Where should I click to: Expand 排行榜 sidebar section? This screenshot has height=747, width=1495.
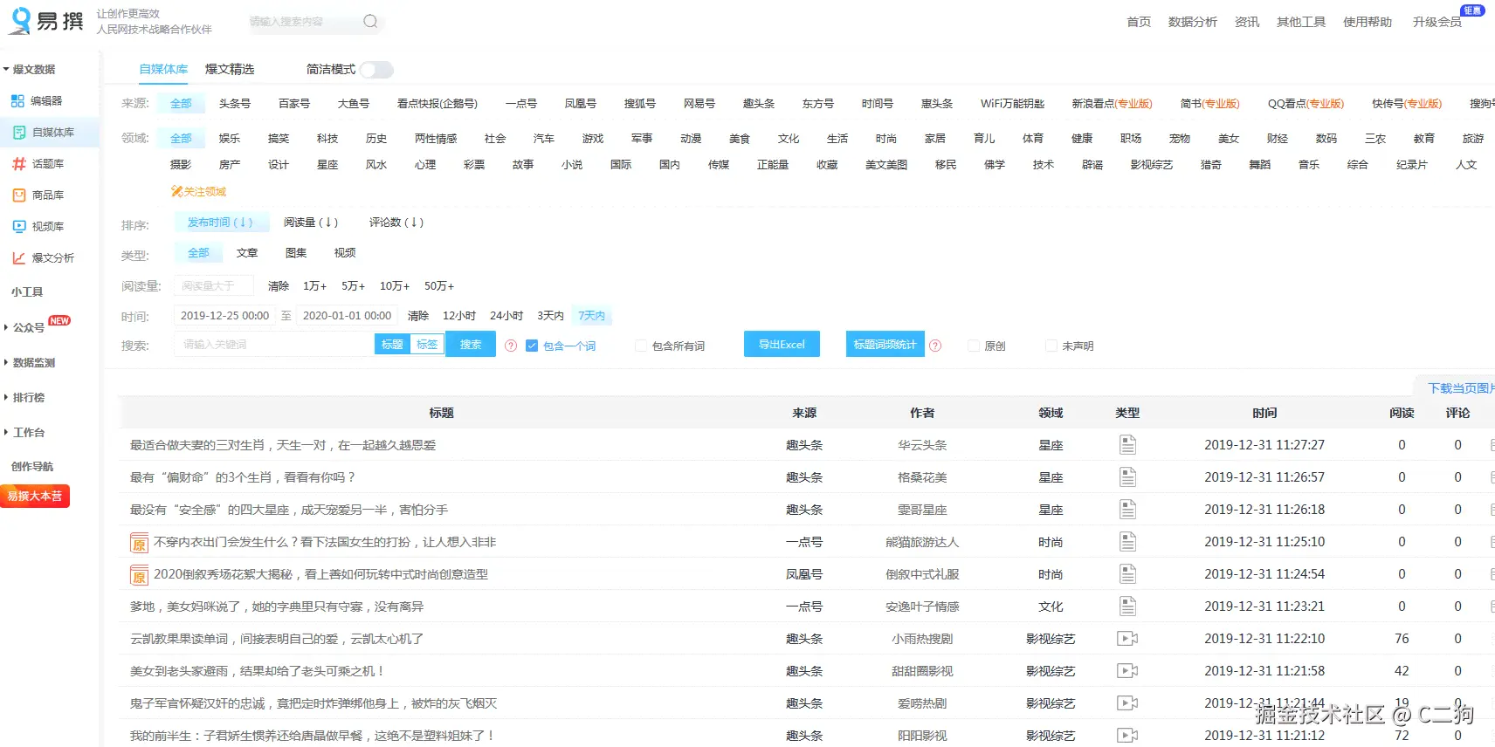(24, 398)
